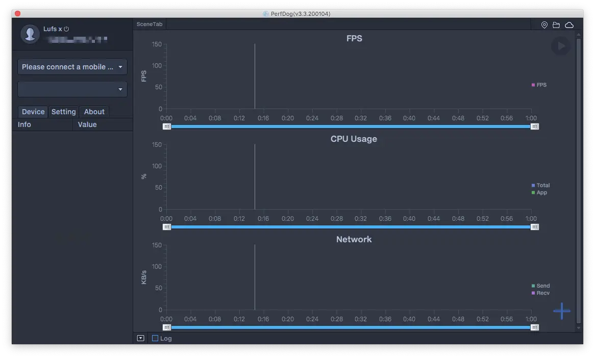Click the cloud icon in top toolbar
This screenshot has height=358, width=595.
click(569, 25)
